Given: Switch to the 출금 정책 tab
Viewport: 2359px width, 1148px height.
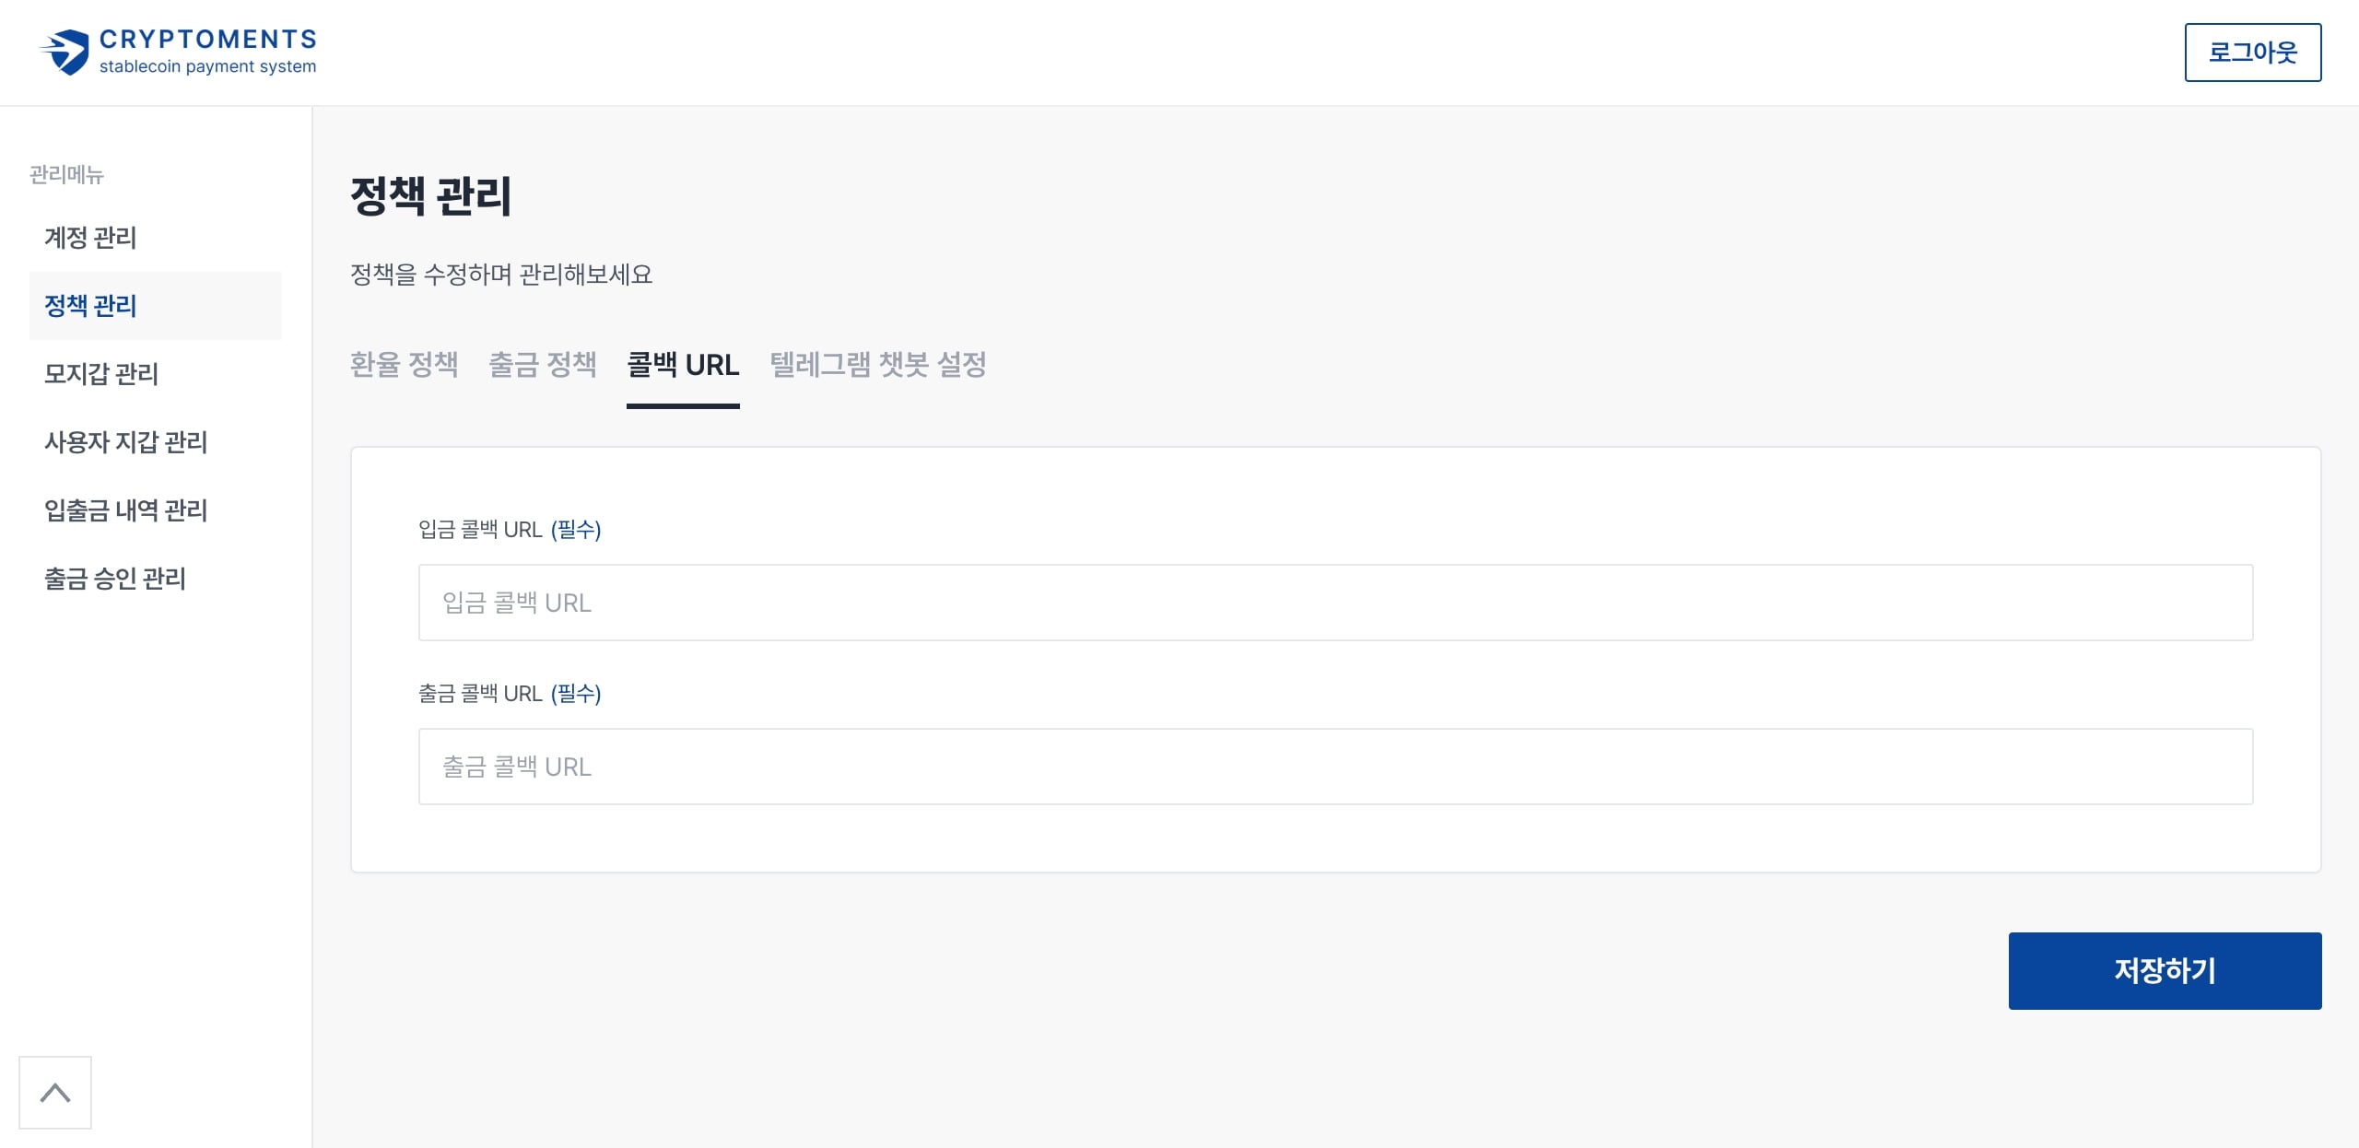Looking at the screenshot, I should point(542,365).
